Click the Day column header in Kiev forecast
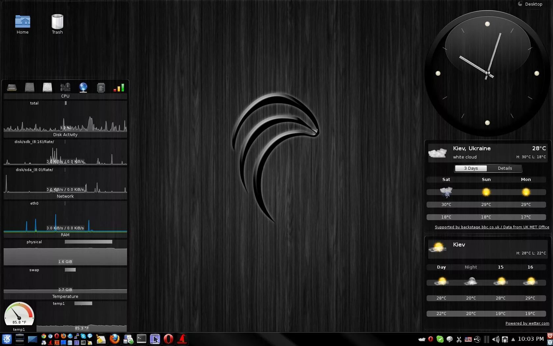 (441, 267)
